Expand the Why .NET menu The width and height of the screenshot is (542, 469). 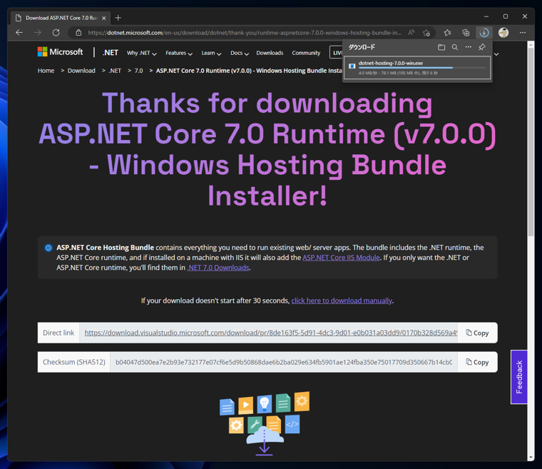point(141,53)
